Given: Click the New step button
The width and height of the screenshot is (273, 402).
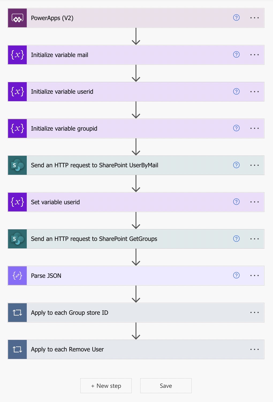Looking at the screenshot, I should tap(106, 386).
